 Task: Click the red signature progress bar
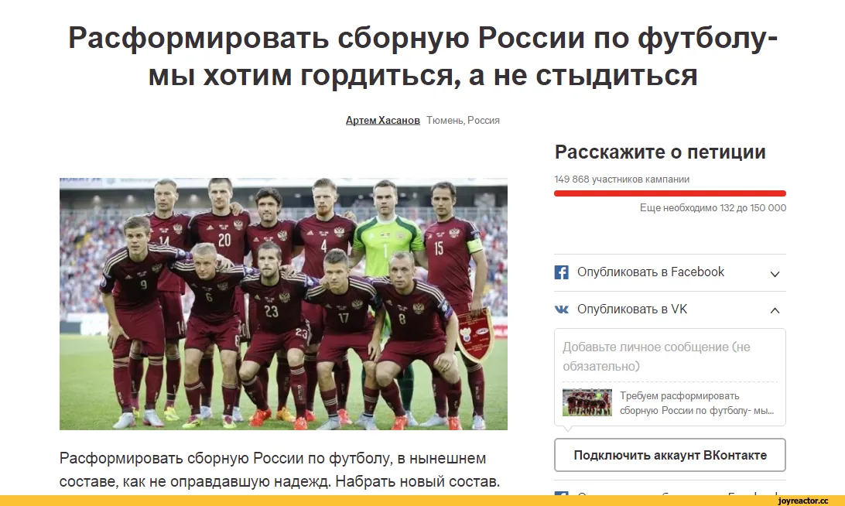670,193
